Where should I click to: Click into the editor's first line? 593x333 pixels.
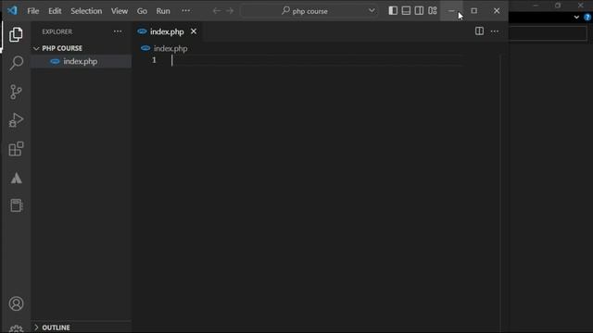318,60
